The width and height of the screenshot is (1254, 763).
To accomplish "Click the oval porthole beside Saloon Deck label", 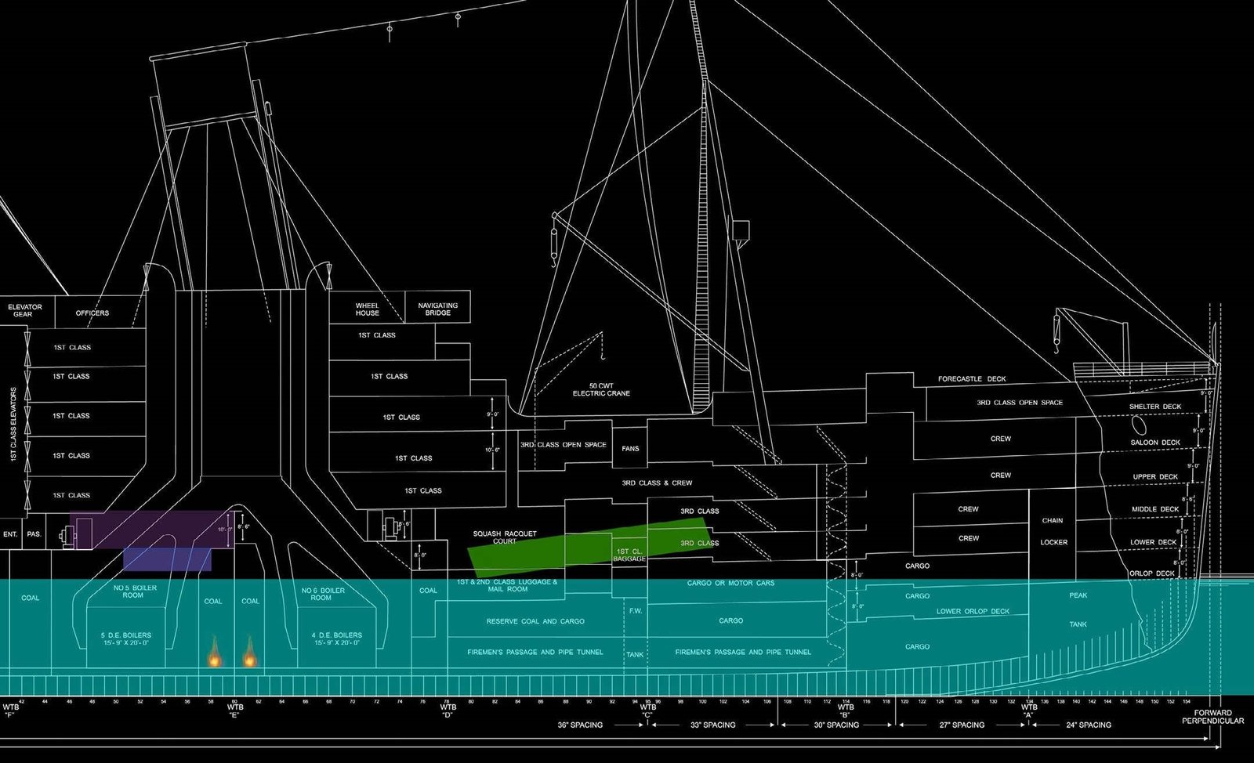I will pos(1139,426).
